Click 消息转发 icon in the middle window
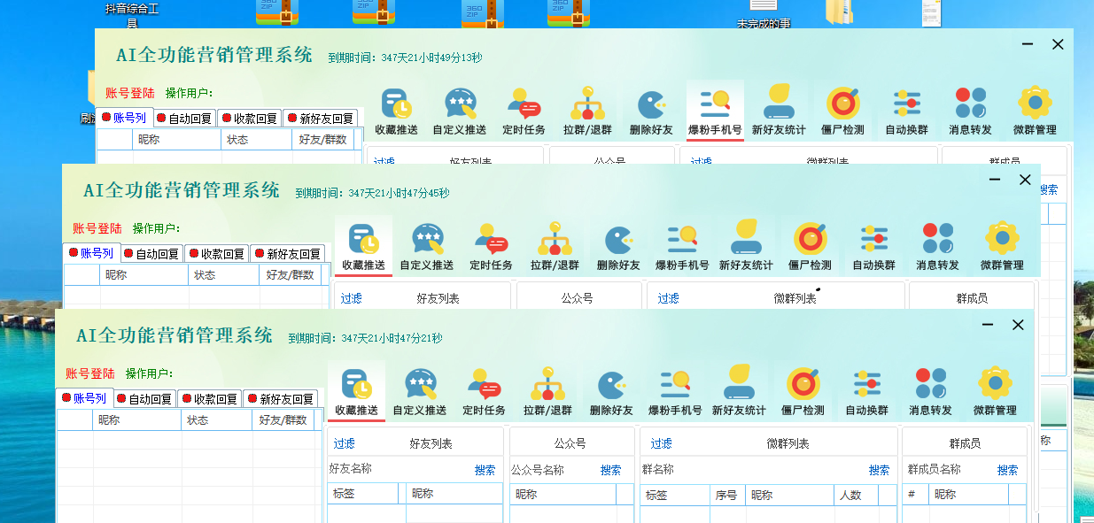The height and width of the screenshot is (523, 1094). [x=938, y=245]
